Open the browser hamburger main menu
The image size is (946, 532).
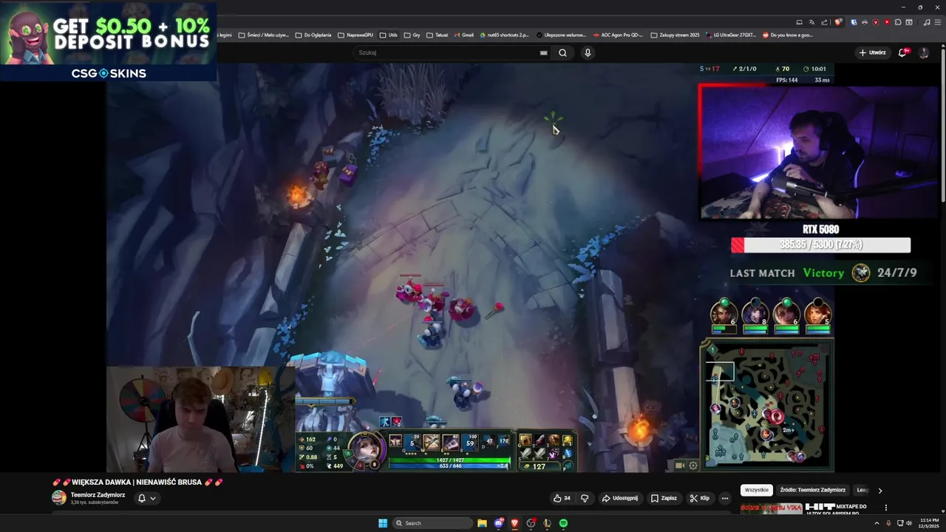[938, 22]
